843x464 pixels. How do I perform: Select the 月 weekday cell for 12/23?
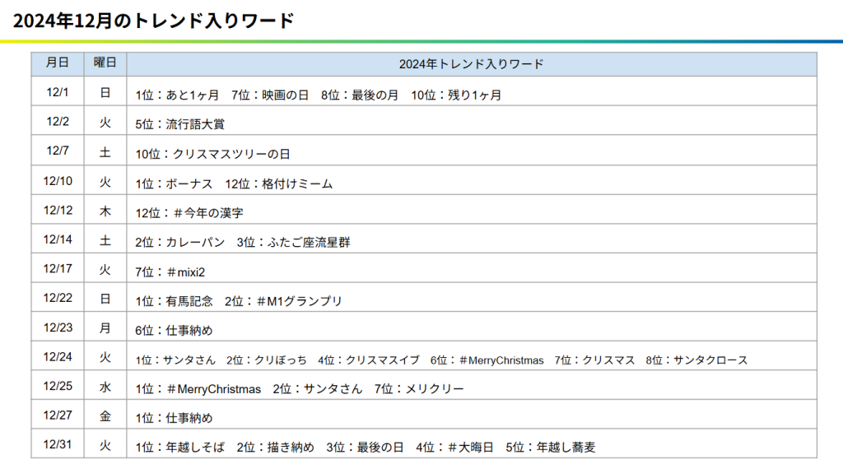105,327
